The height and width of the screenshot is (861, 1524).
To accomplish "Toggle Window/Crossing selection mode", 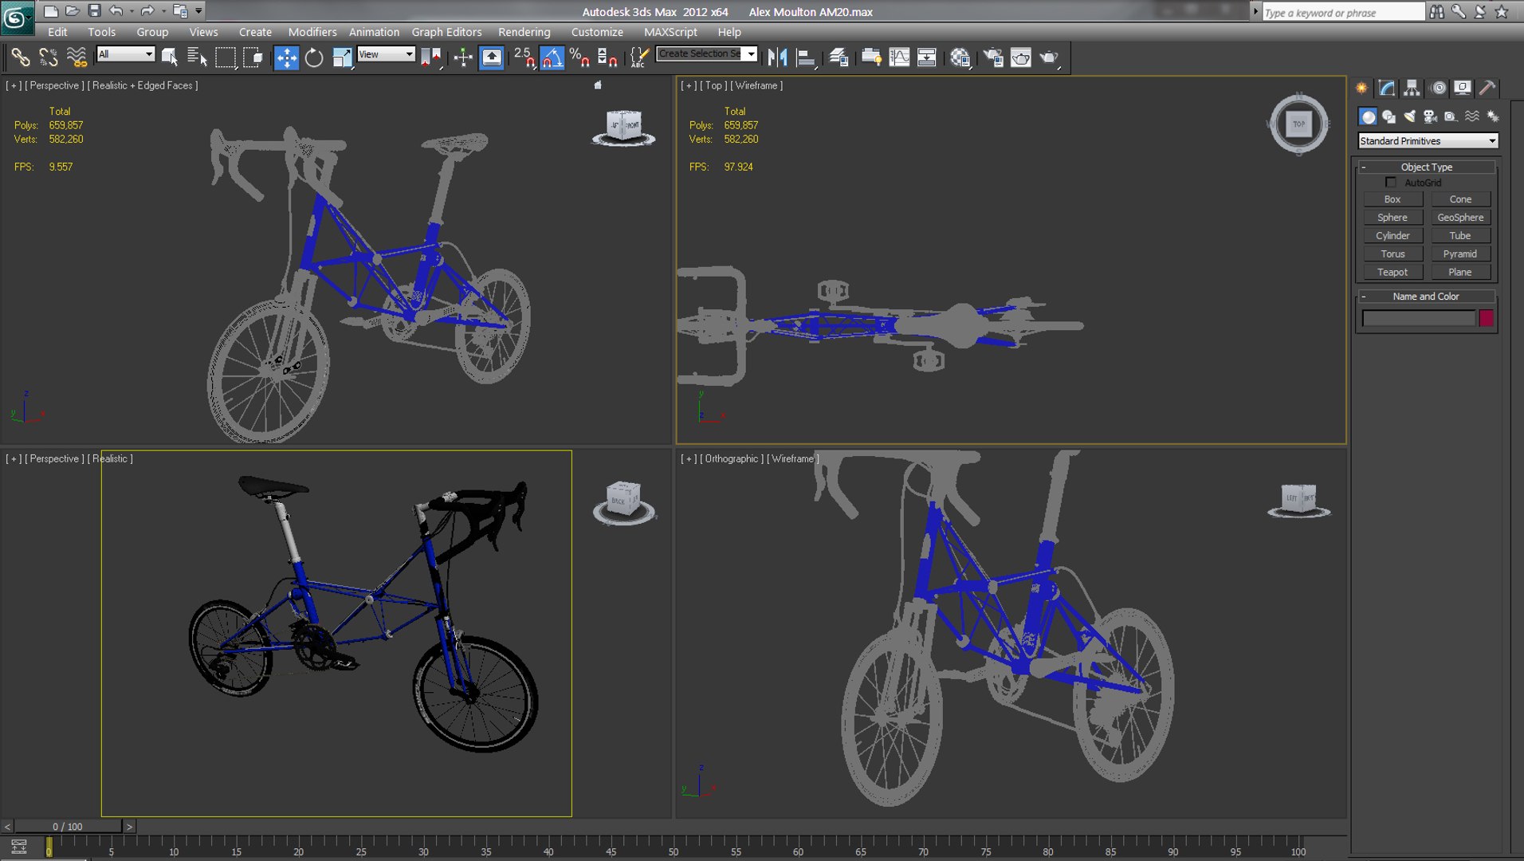I will (253, 57).
